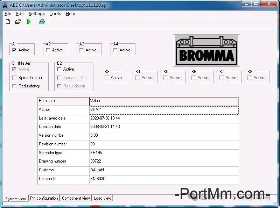
Task: Switch to the Pin configuration tab
Action: 44,198
